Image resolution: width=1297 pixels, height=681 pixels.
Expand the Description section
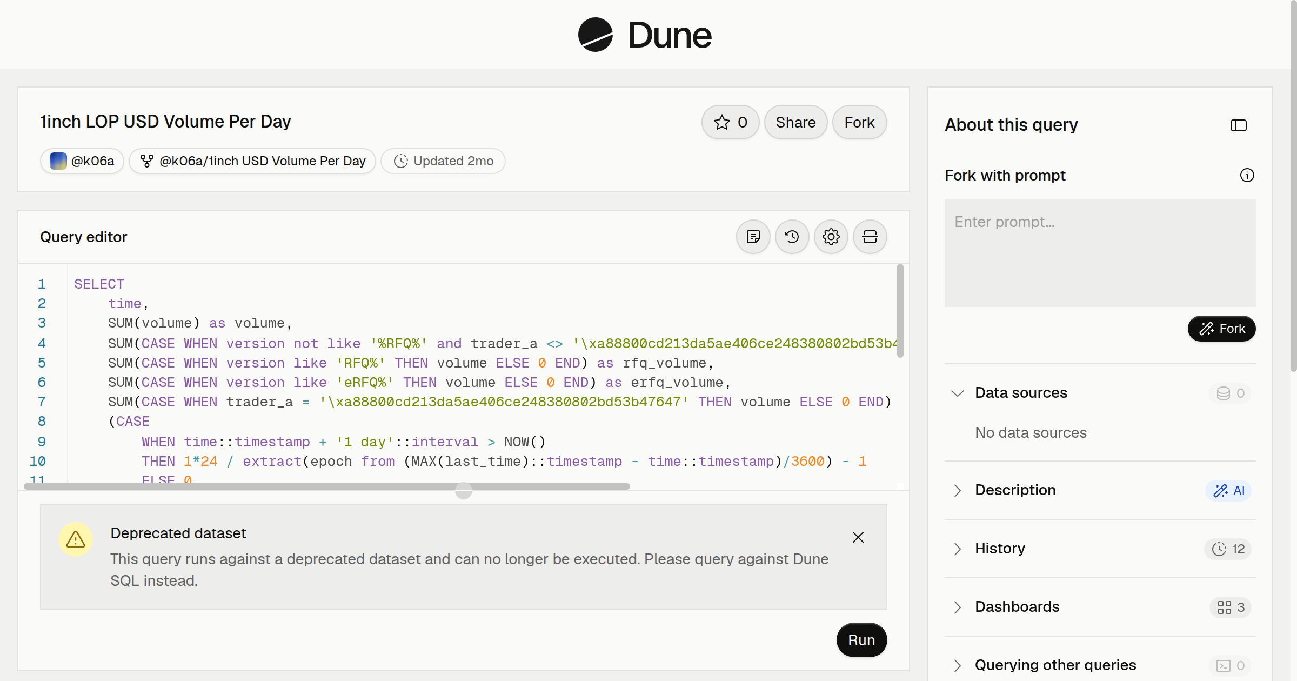[x=957, y=490]
